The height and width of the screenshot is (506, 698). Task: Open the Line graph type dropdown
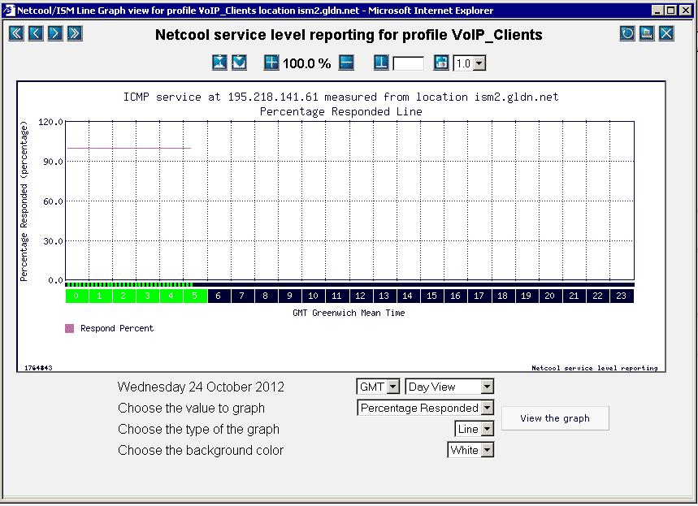(474, 429)
